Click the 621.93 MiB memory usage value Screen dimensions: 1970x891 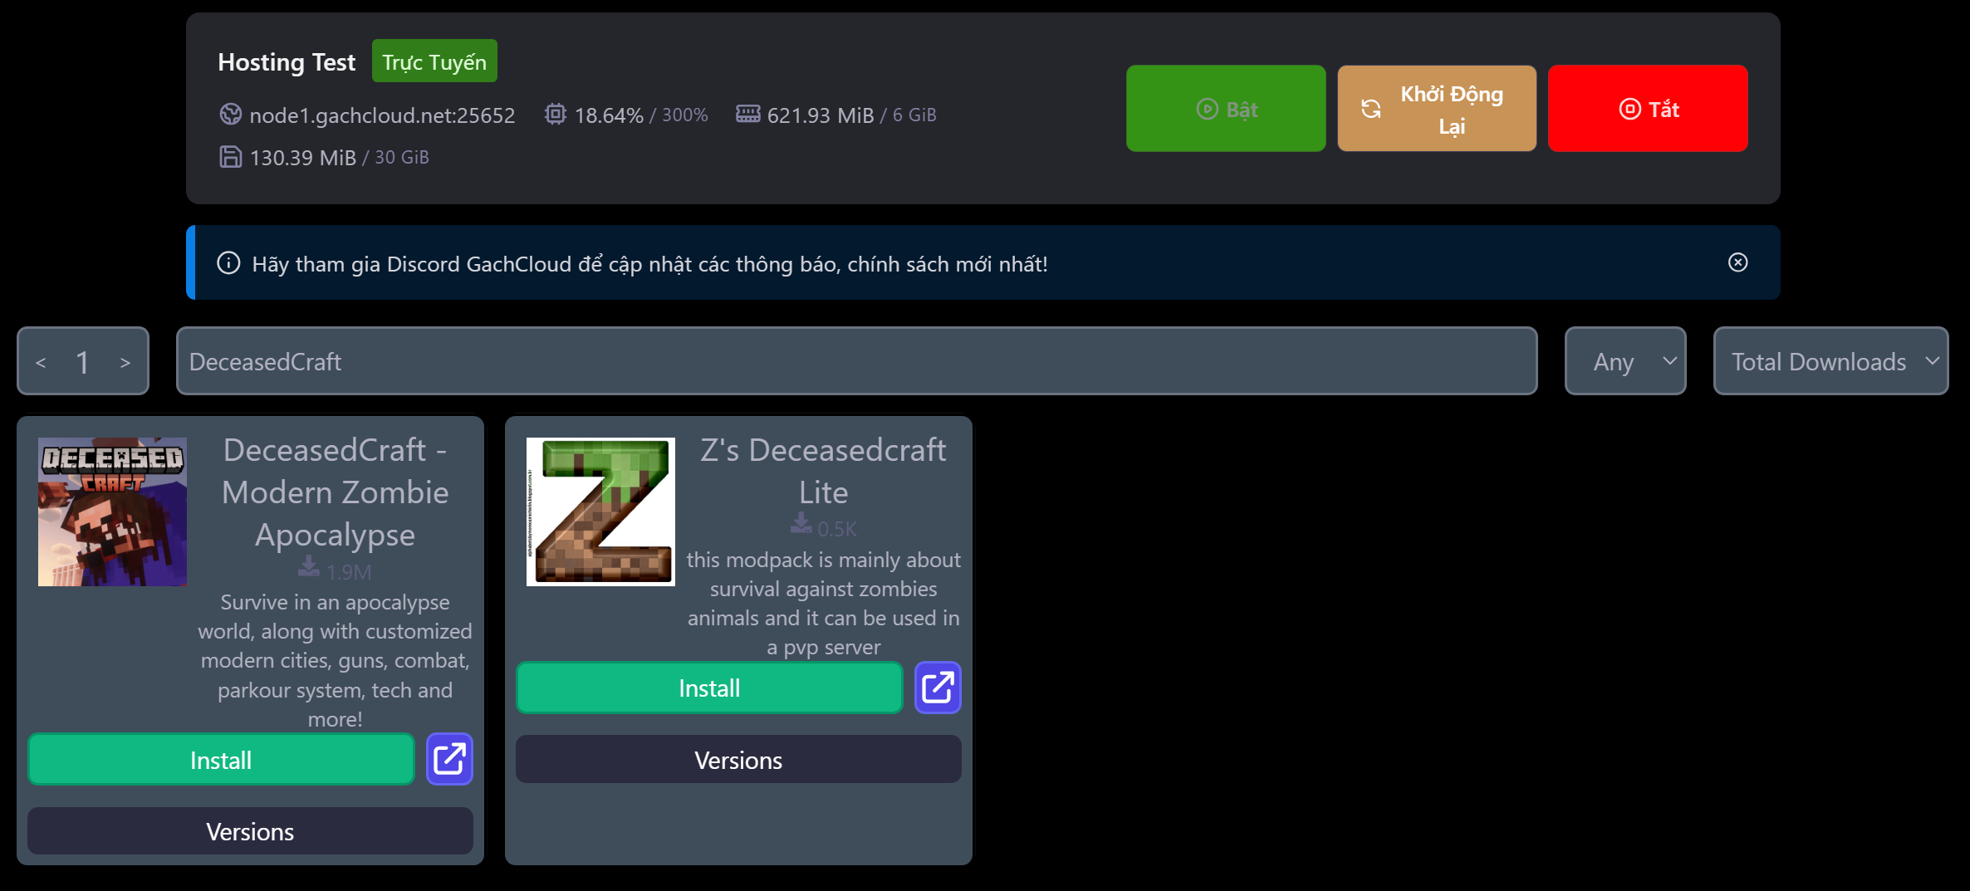click(x=821, y=115)
